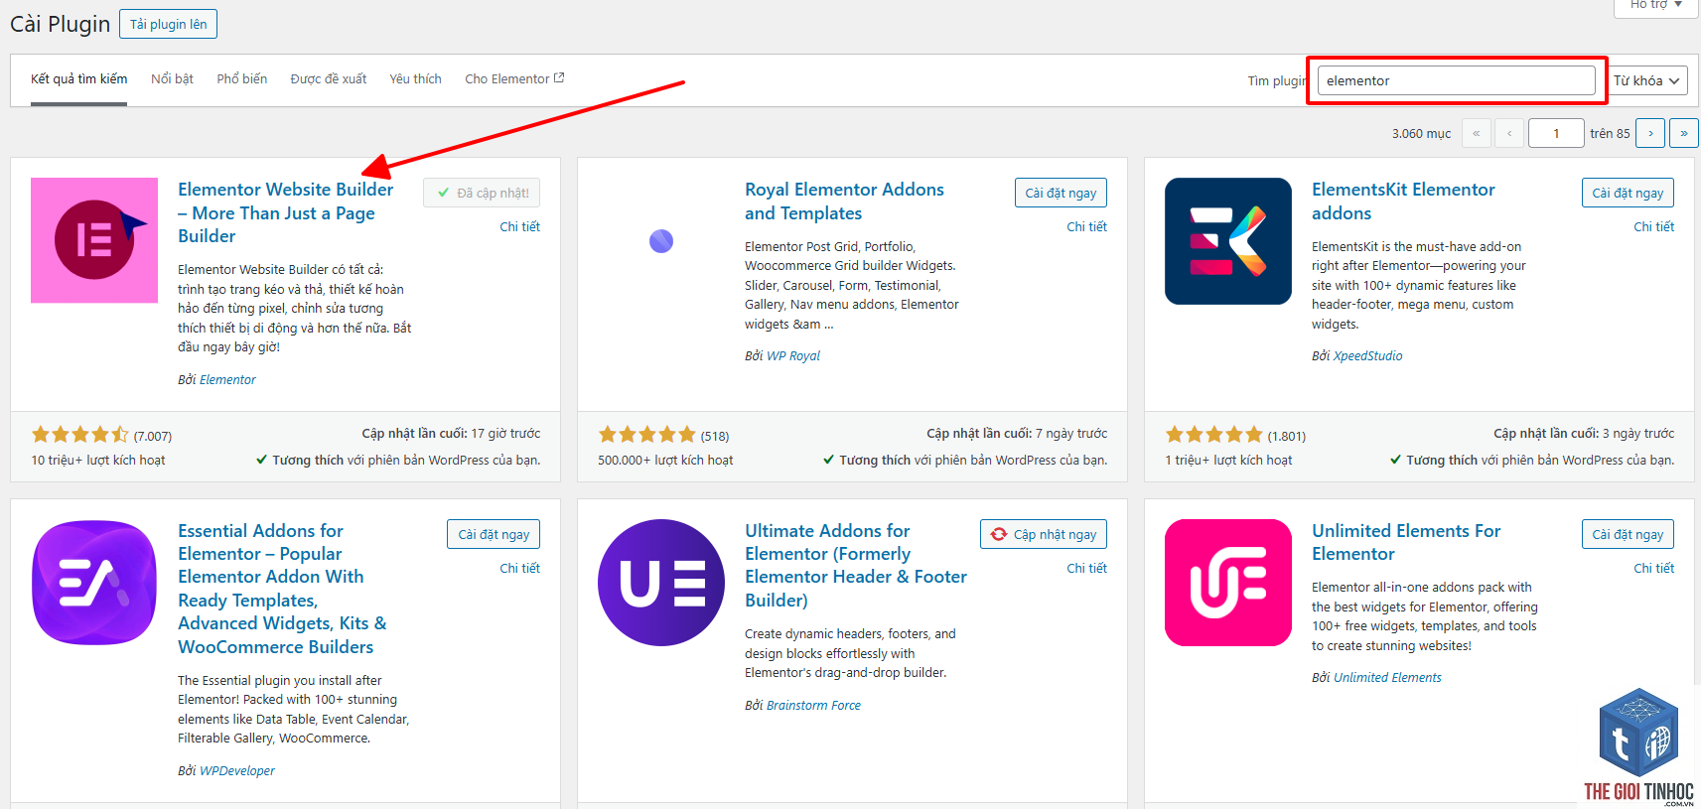This screenshot has height=809, width=1701.
Task: Switch to the Kết quả tìm kiếm tab
Action: click(79, 79)
